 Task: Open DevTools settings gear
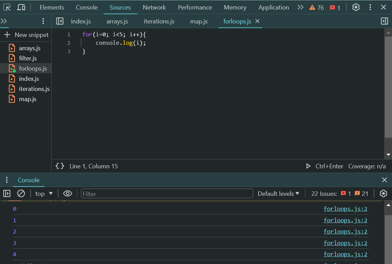point(356,7)
